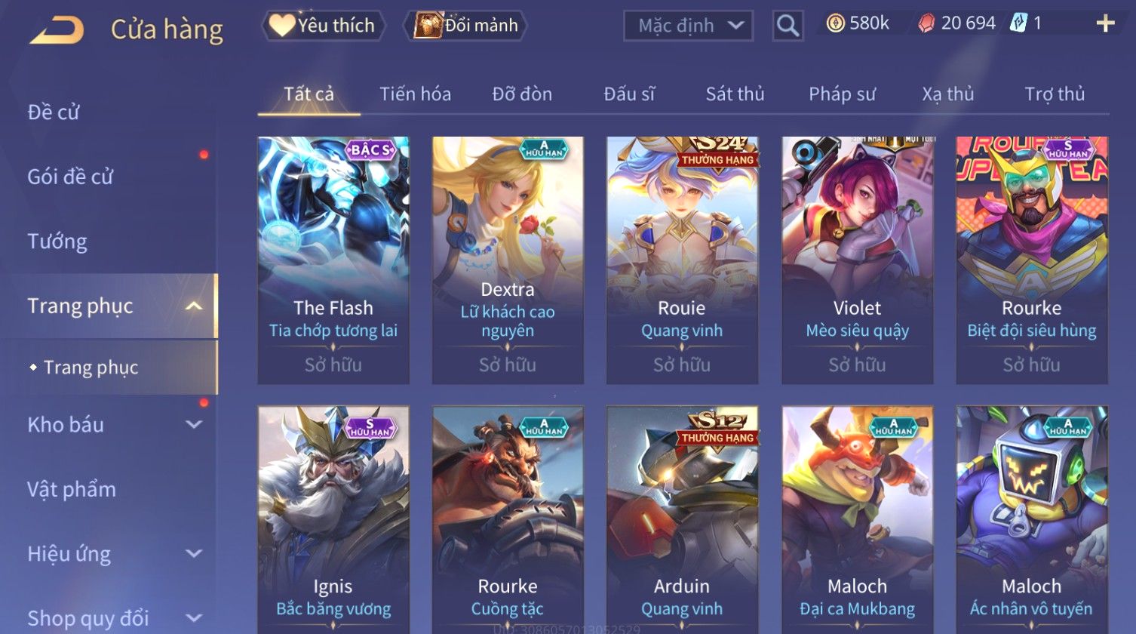Tap the blue ticket currency icon

1018,23
